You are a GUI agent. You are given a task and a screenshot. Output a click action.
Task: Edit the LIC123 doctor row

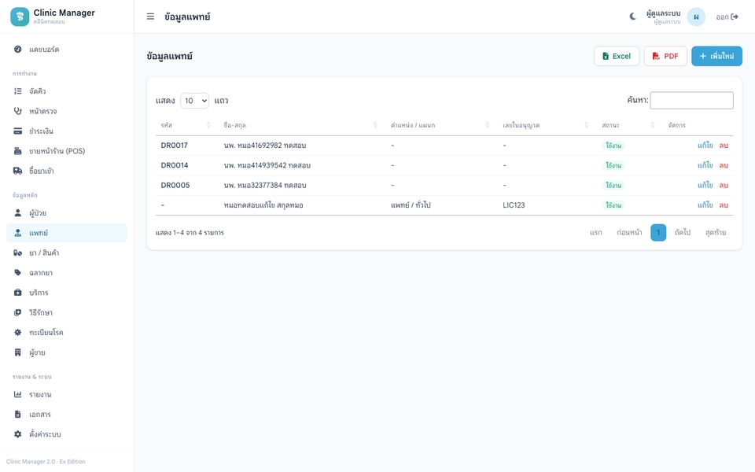(705, 205)
